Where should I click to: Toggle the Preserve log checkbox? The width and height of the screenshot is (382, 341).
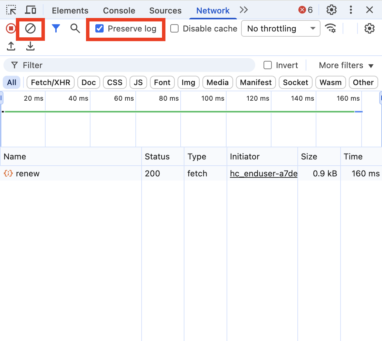point(99,29)
